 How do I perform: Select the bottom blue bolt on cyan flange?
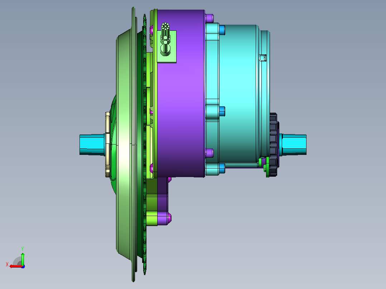222,168
